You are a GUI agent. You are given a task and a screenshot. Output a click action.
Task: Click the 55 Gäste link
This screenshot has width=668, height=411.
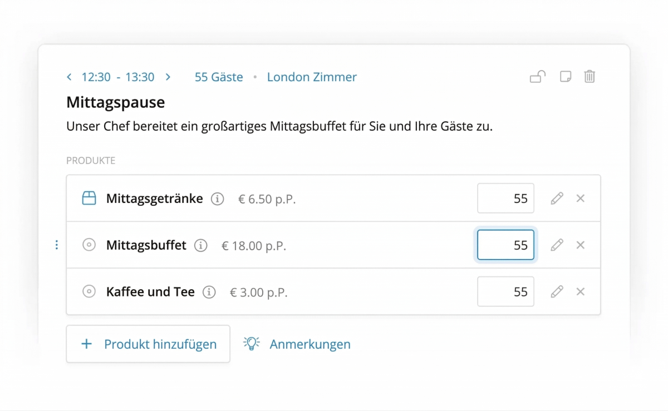[x=219, y=77]
